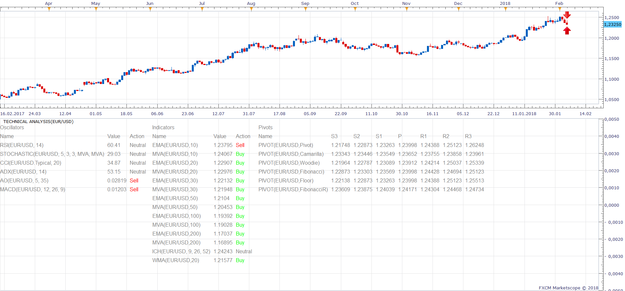Select the STOCHASTIC(EUR/USD, 5, 3, 3, MVA, MVA) row
The width and height of the screenshot is (625, 291).
[52, 154]
